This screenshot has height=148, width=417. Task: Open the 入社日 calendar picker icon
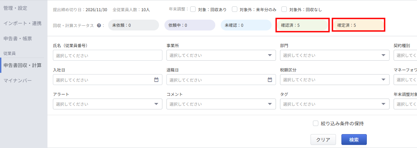(x=156, y=80)
